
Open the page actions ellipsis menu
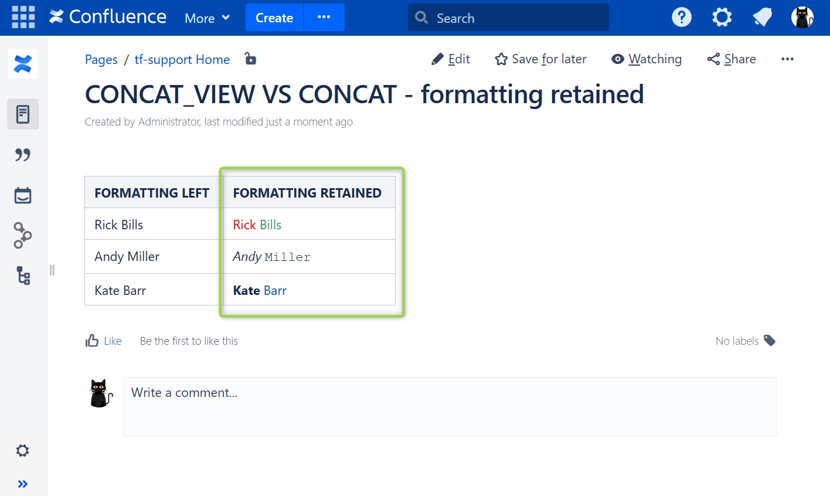[x=787, y=59]
